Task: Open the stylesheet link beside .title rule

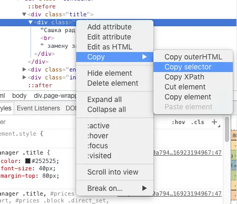Action: click(x=188, y=152)
